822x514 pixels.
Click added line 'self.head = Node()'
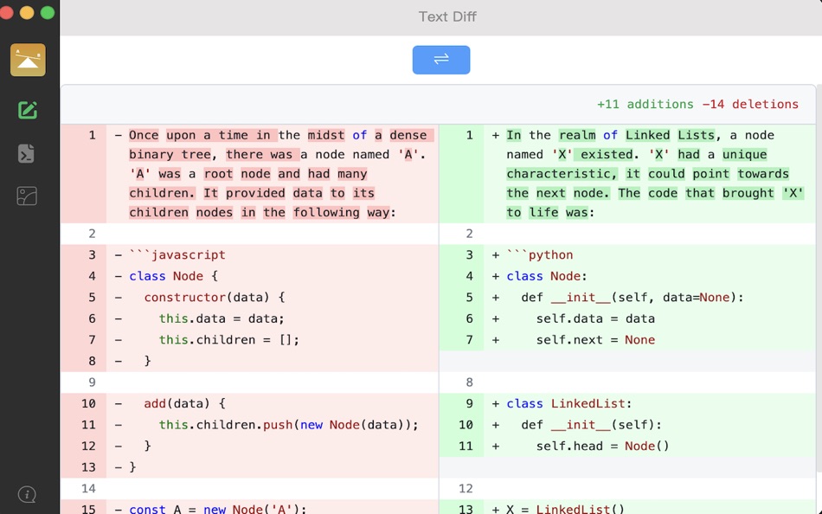coord(602,446)
